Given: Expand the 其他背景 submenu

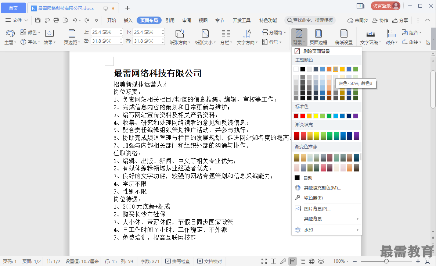Looking at the screenshot, I should click(327, 219).
